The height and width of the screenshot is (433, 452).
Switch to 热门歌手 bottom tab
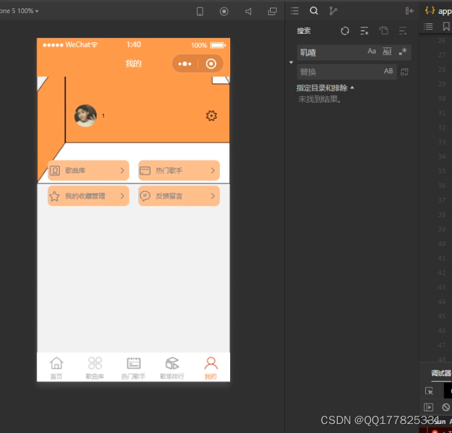coord(133,368)
